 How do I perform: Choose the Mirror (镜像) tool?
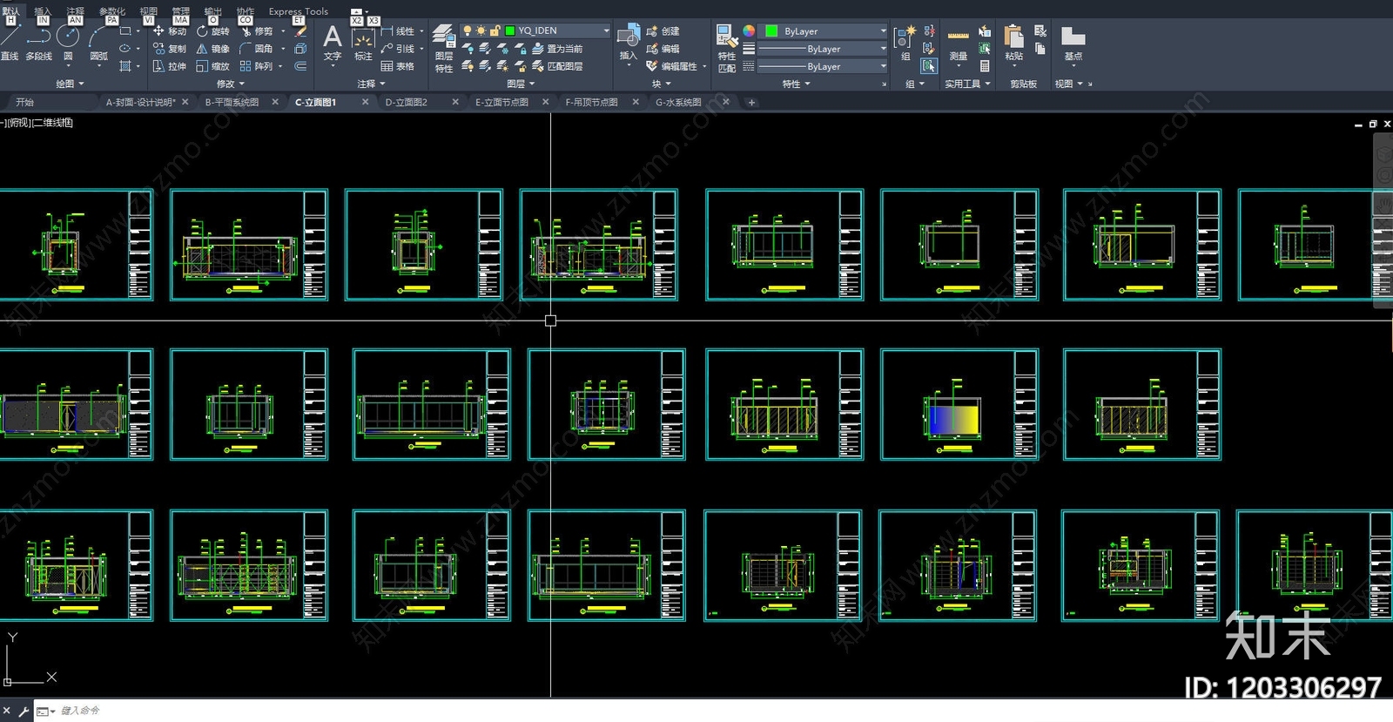pos(212,49)
